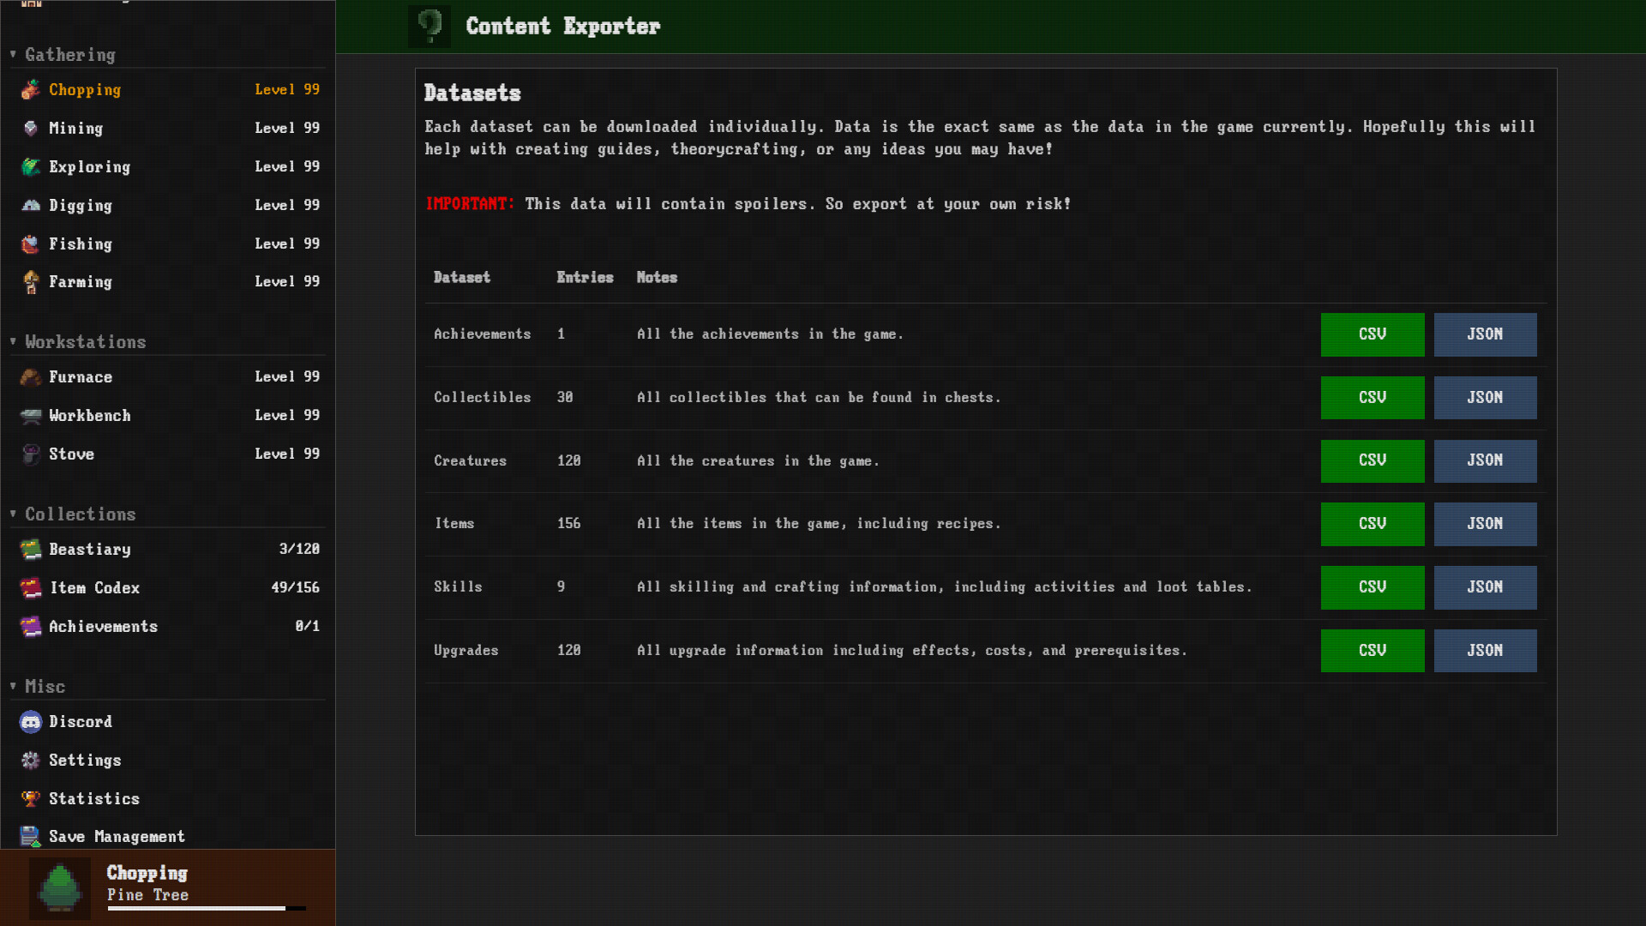Collapse the Misc section

pyautogui.click(x=14, y=687)
